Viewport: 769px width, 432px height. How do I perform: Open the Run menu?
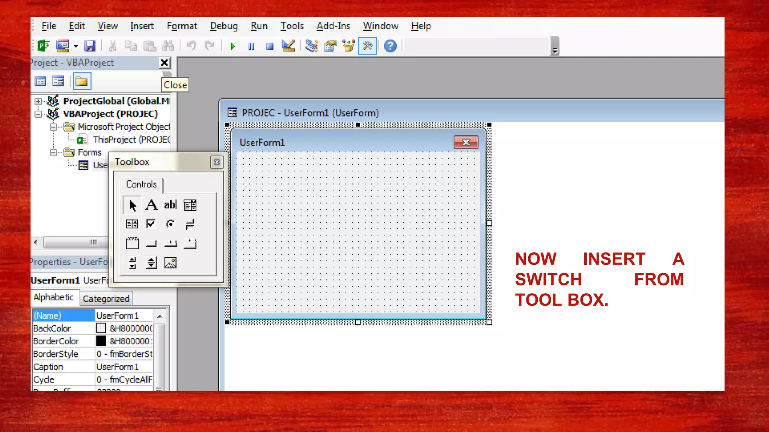(x=259, y=26)
